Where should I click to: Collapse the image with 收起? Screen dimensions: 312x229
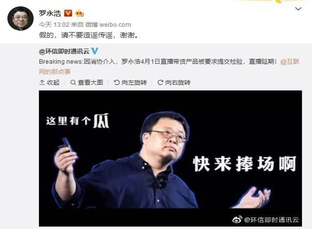[49, 82]
